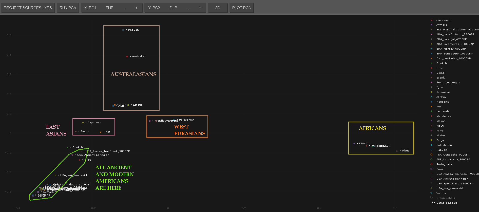Viewport: 479px width, 212px height.
Task: Click the PER_Cuncaicha_9000BP open square marker
Action: pyautogui.click(x=431, y=155)
